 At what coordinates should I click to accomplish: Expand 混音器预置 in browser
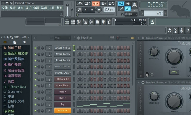click(x=14, y=70)
